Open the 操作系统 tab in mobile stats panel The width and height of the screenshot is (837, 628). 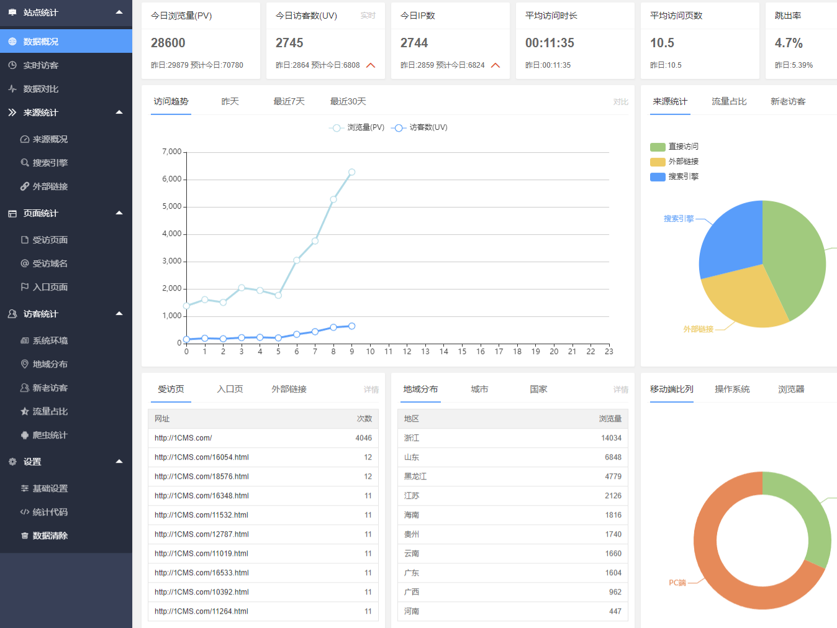pos(732,388)
